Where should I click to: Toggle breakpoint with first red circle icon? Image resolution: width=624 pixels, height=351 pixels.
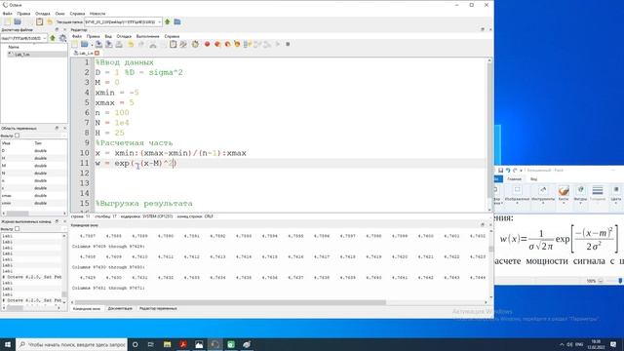coord(207,44)
